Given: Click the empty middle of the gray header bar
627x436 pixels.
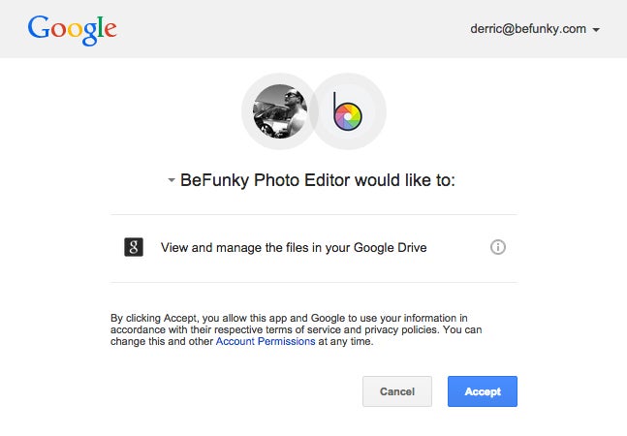Looking at the screenshot, I should (291, 29).
